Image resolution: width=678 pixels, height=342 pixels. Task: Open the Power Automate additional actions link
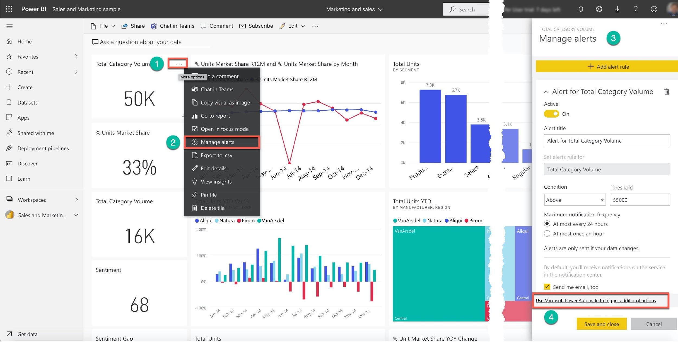click(596, 301)
